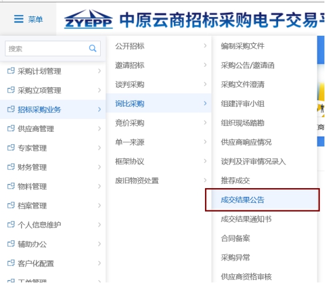325x283 pixels.
Task: Click 推荐成交 link
Action: (235, 180)
